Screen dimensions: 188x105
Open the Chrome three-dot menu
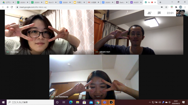point(185,7)
